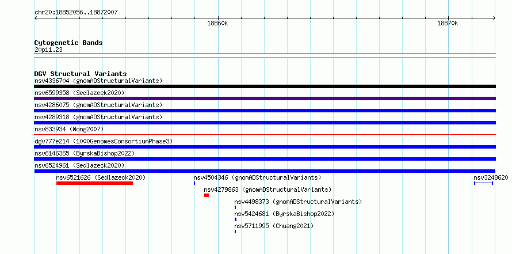
Task: Open the nsv4289318 gnomAD variant label
Action: 98,117
